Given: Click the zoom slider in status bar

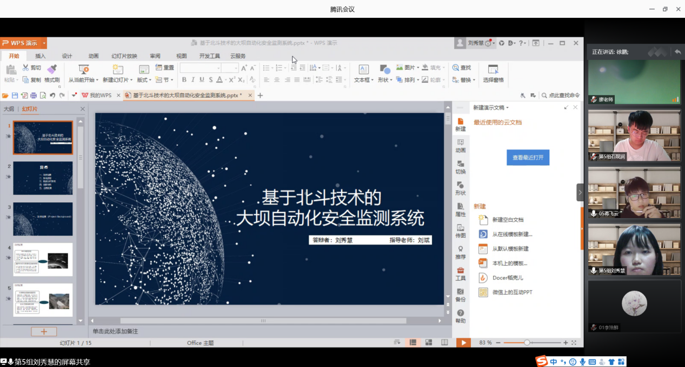Looking at the screenshot, I should (x=527, y=342).
